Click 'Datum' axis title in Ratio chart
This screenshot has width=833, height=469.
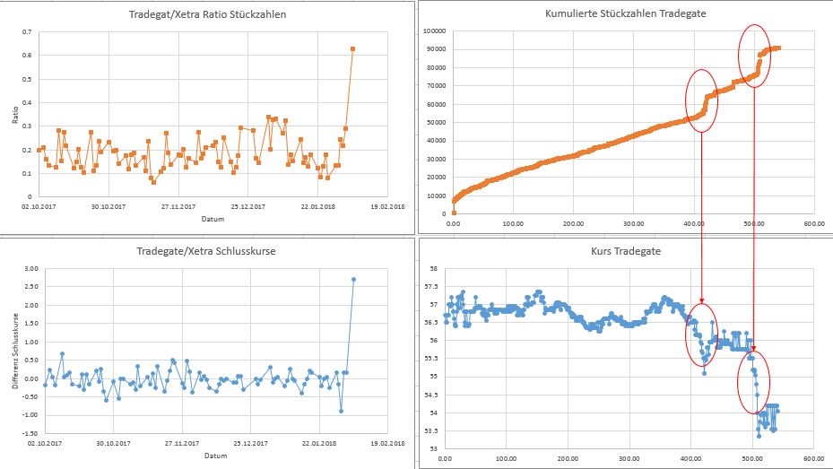pos(213,219)
